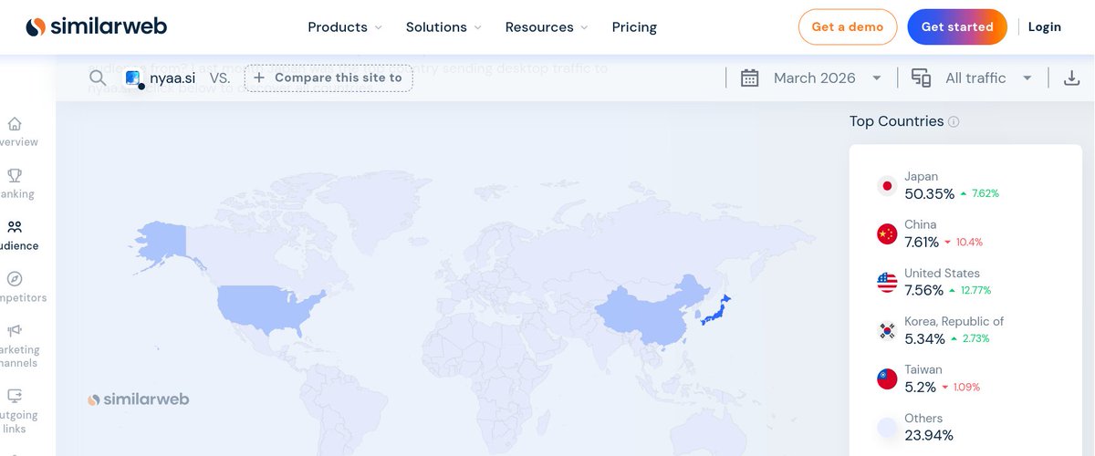Click the China flag icon

tap(887, 234)
